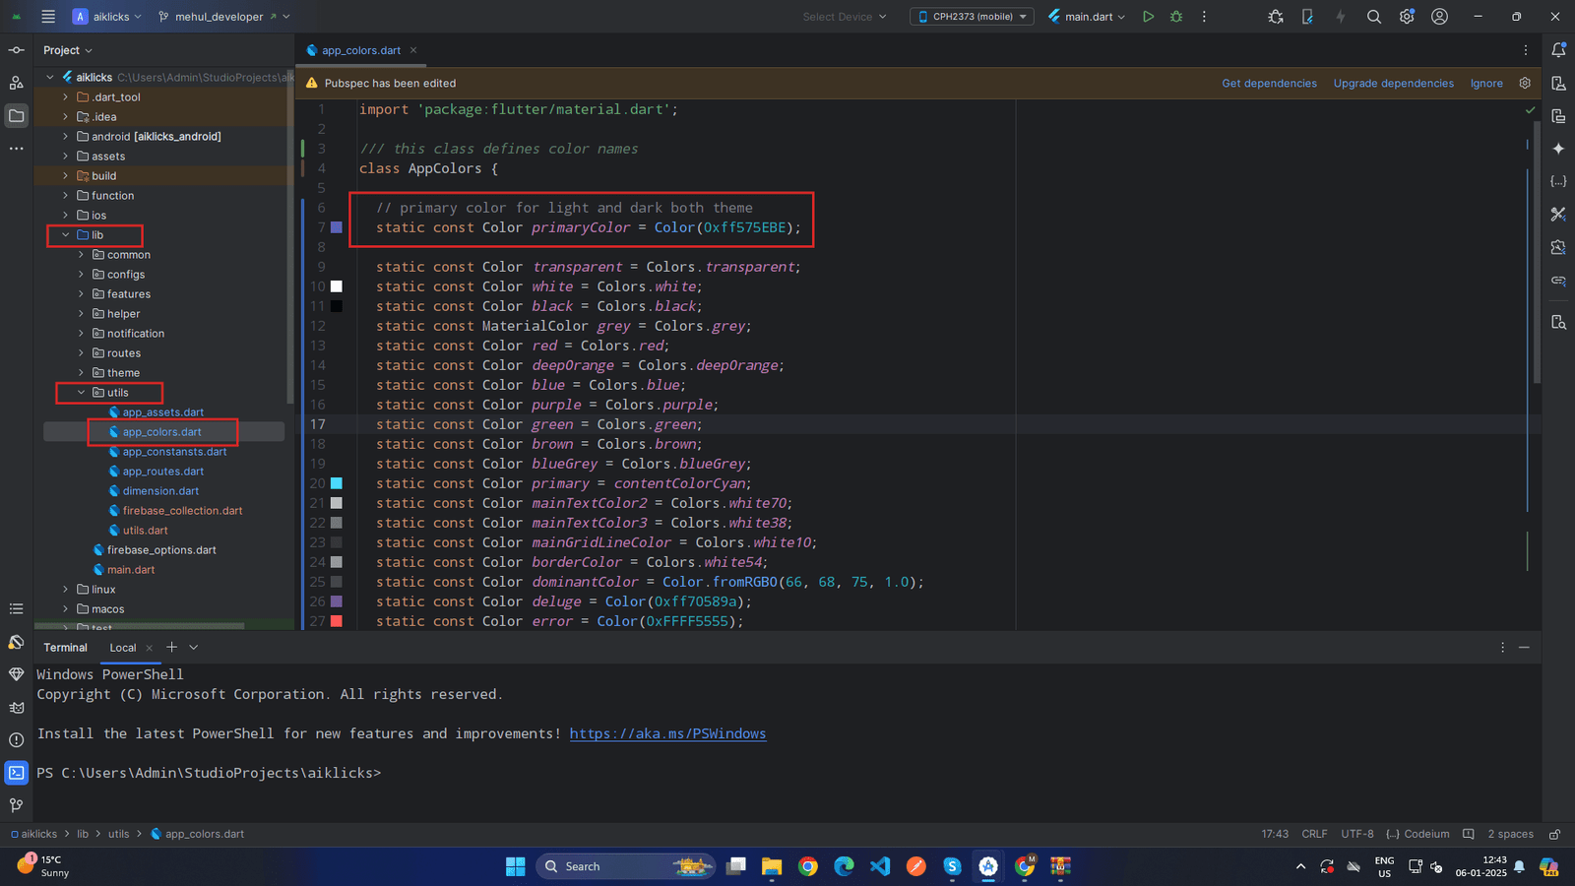
Task: Open Search Everywhere magnifier icon
Action: 1374,17
